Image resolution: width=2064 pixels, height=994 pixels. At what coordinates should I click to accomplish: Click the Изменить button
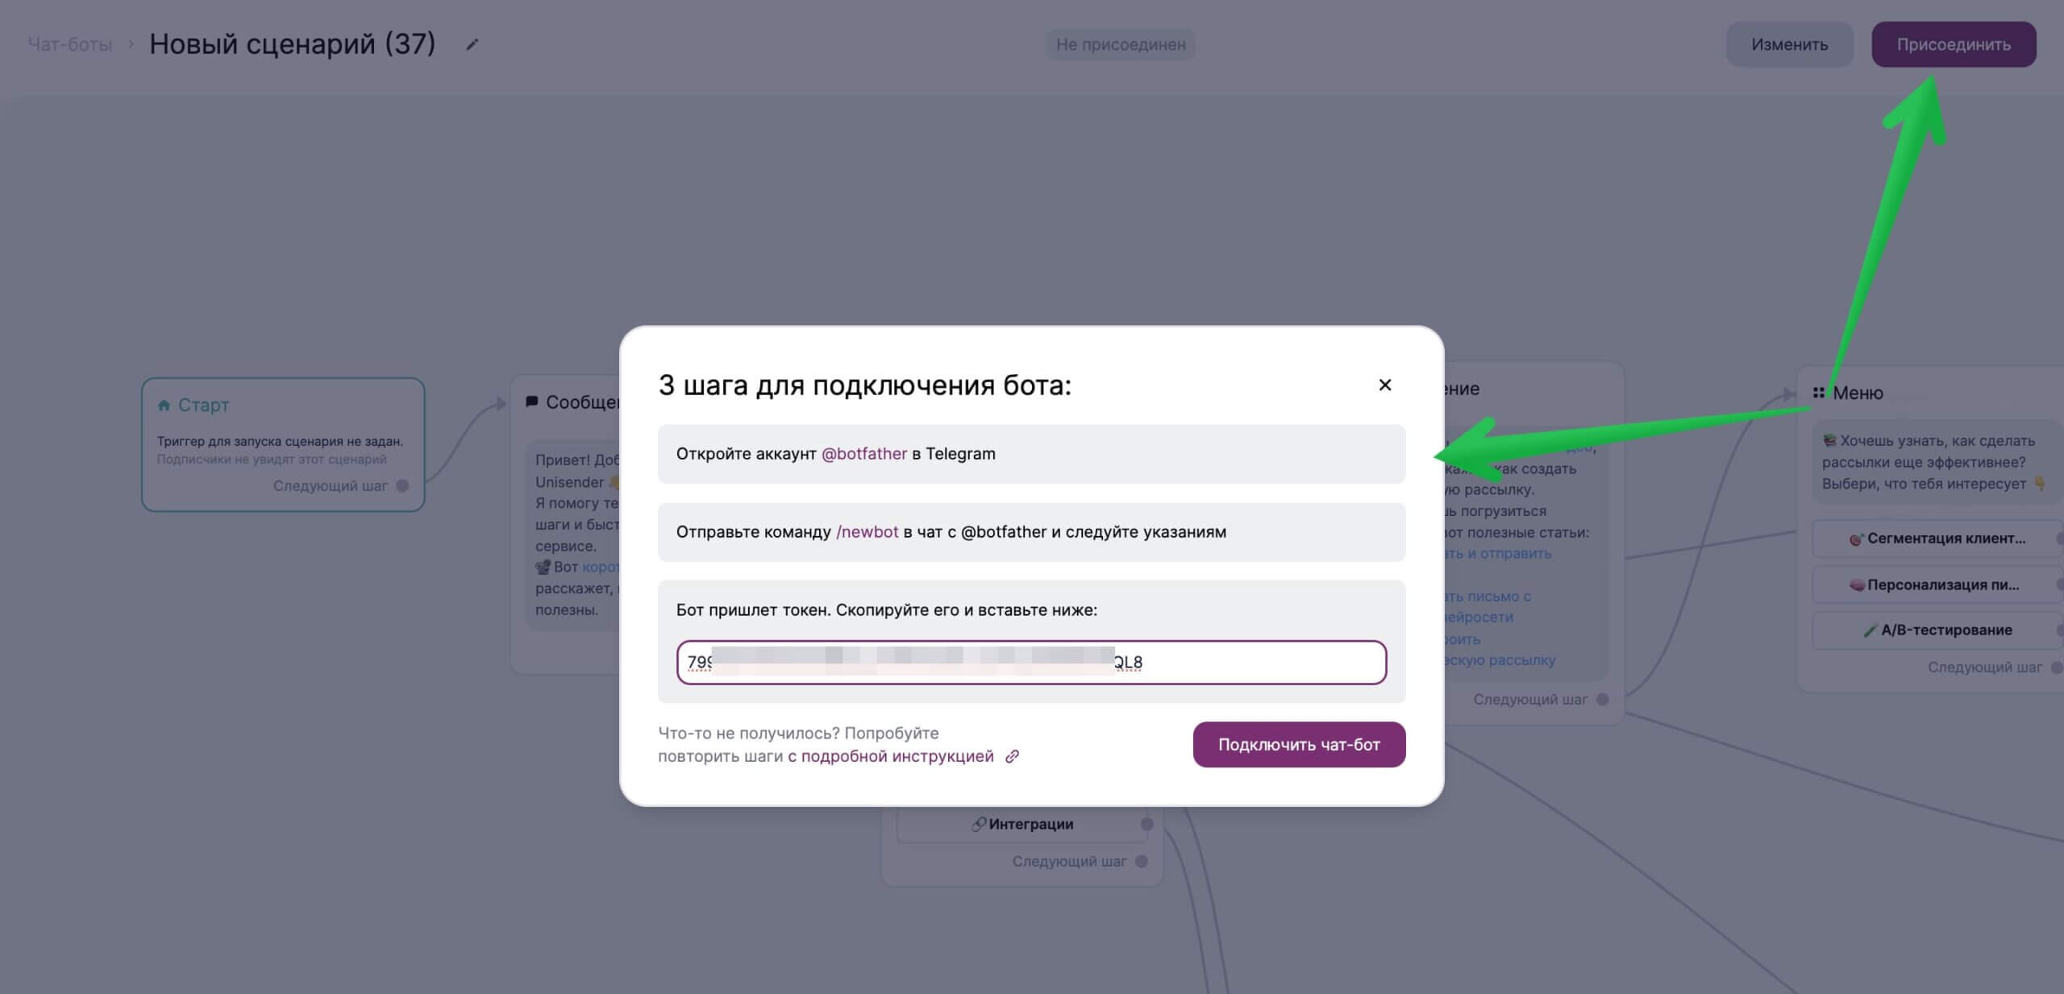coord(1789,44)
